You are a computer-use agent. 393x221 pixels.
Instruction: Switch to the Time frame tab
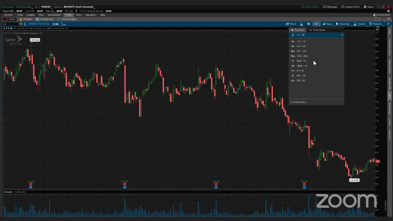pyautogui.click(x=317, y=30)
